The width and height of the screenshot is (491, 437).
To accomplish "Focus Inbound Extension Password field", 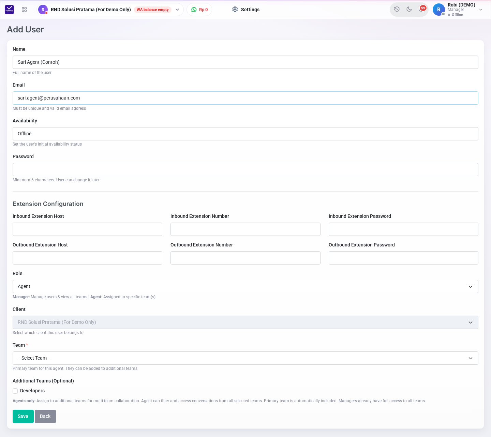I will coord(403,229).
